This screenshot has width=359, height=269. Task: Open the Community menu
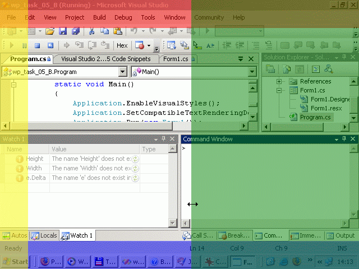point(209,17)
